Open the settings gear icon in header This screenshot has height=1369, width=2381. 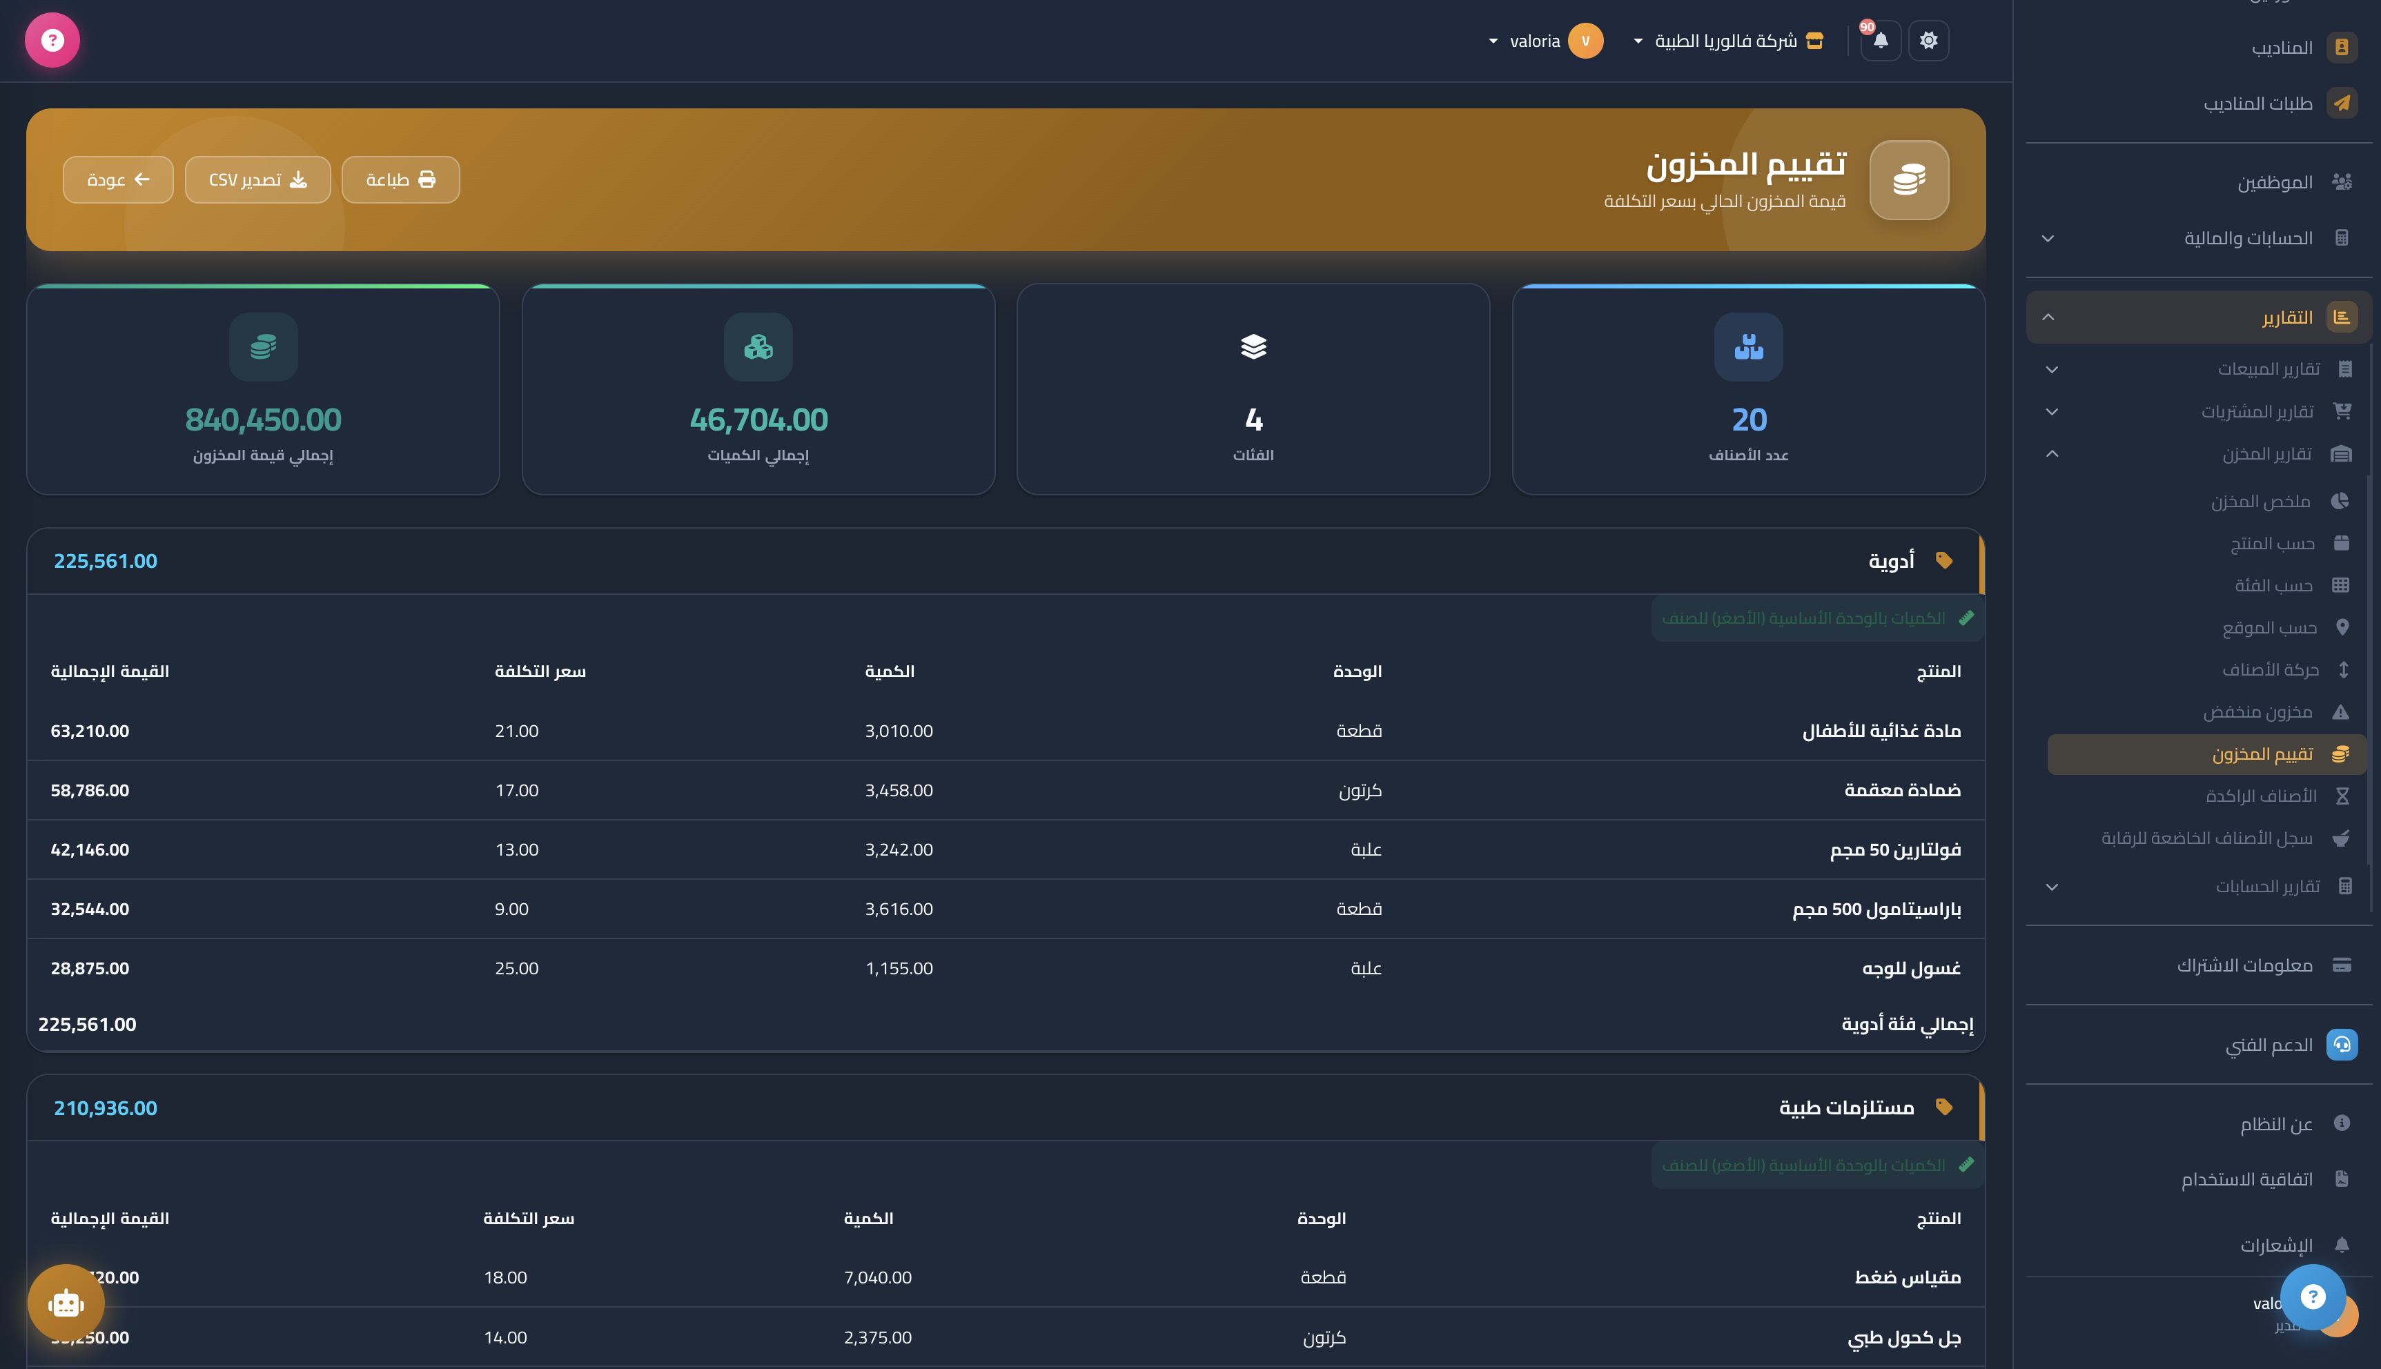1929,41
